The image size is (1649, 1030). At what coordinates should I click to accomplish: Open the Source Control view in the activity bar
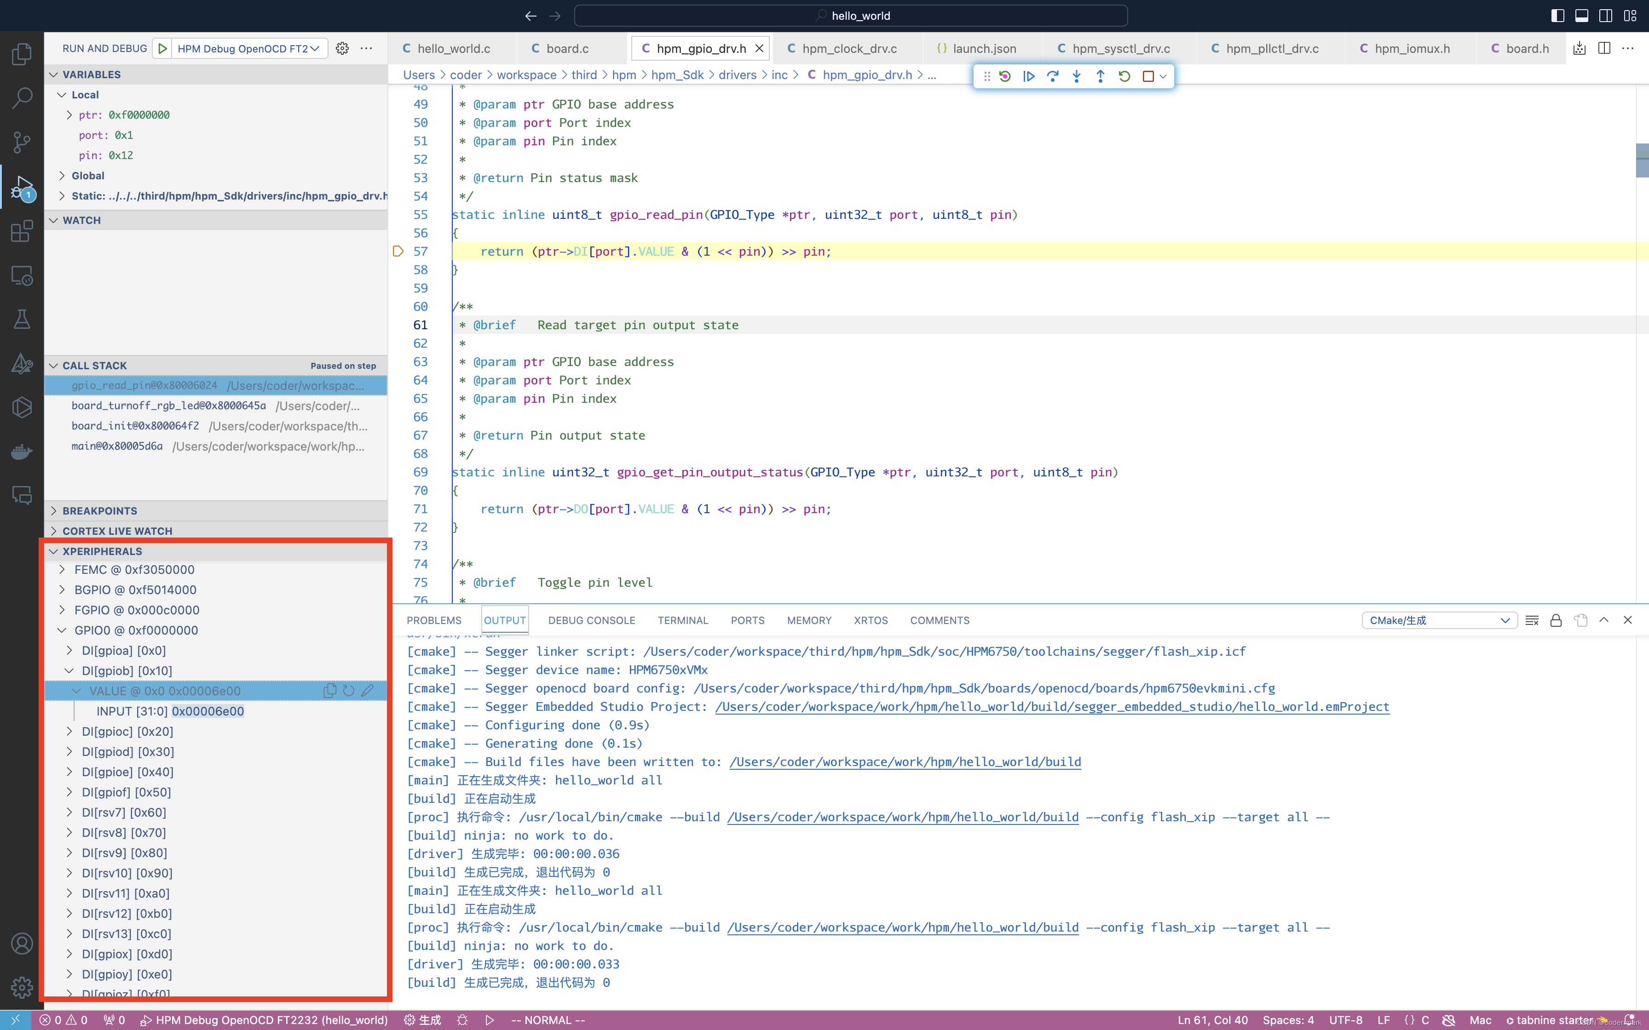(x=22, y=142)
